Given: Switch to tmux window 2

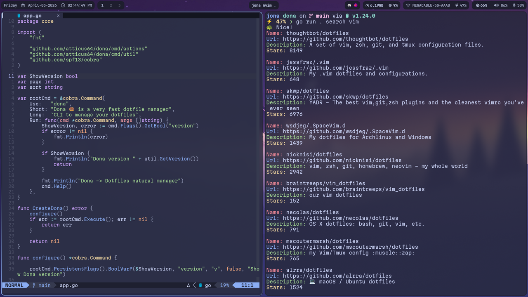Looking at the screenshot, I should tap(110, 5).
